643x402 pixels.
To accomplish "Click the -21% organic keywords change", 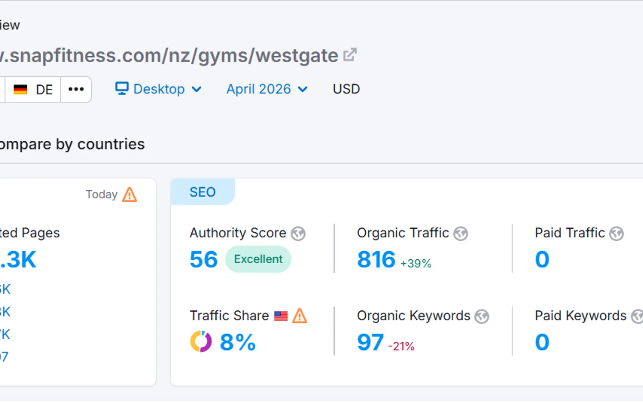I will pyautogui.click(x=401, y=346).
